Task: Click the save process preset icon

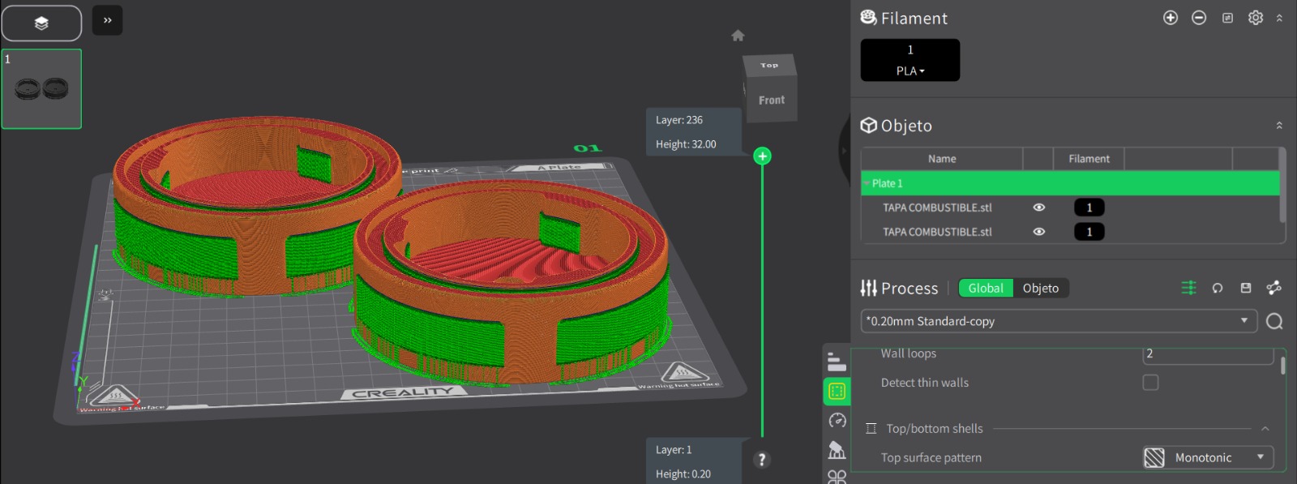Action: tap(1246, 288)
